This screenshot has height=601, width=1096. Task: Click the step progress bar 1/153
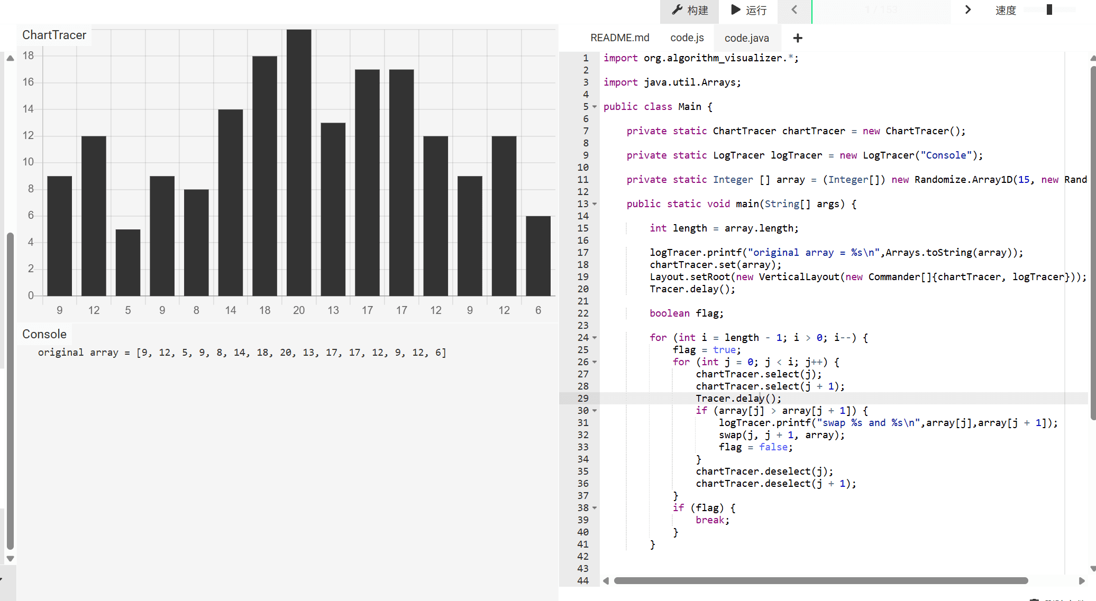click(881, 10)
